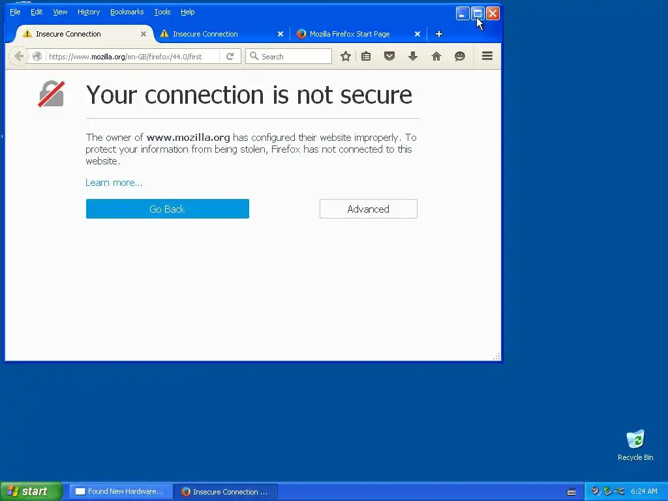Open the Help menu
The height and width of the screenshot is (501, 668).
tap(187, 12)
